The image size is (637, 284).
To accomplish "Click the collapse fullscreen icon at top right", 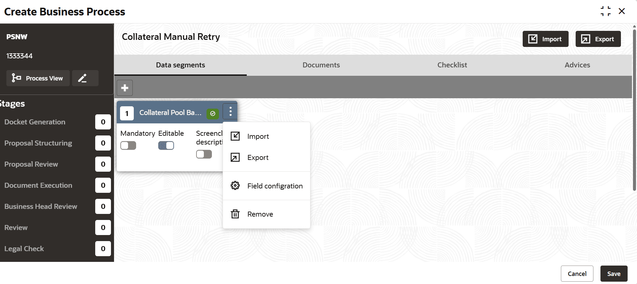I will 605,11.
